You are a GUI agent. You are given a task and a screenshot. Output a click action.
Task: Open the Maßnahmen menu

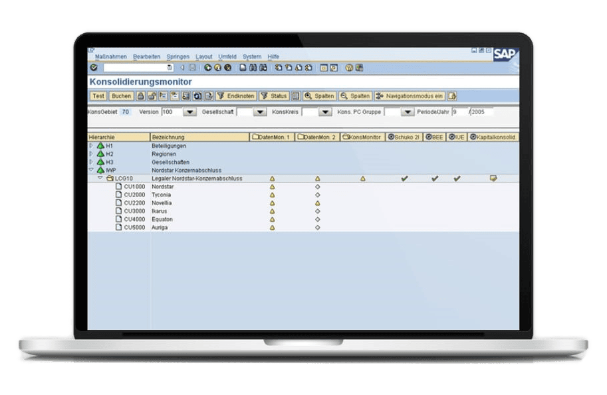[111, 57]
